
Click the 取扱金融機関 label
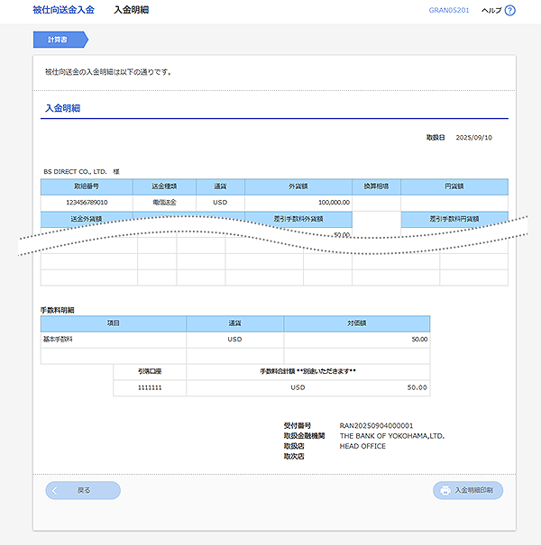pyautogui.click(x=304, y=436)
